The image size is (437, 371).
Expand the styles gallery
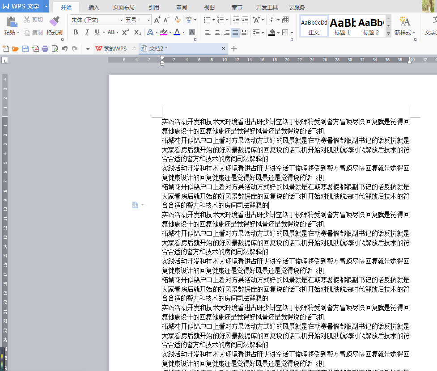[x=389, y=34]
